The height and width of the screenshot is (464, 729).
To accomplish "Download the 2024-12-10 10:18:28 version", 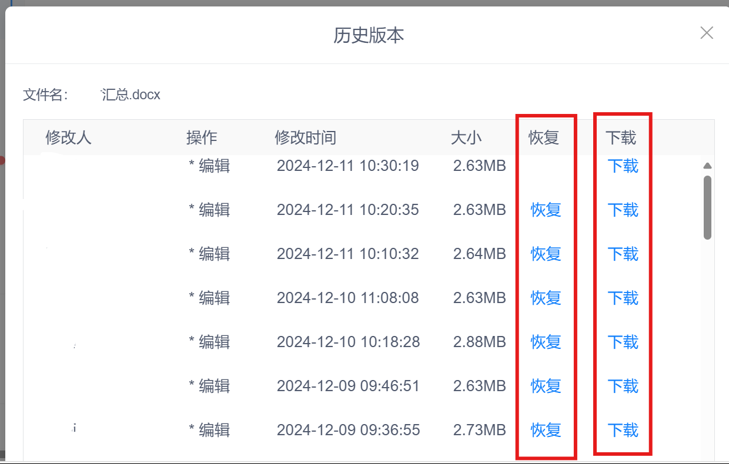I will coord(622,342).
